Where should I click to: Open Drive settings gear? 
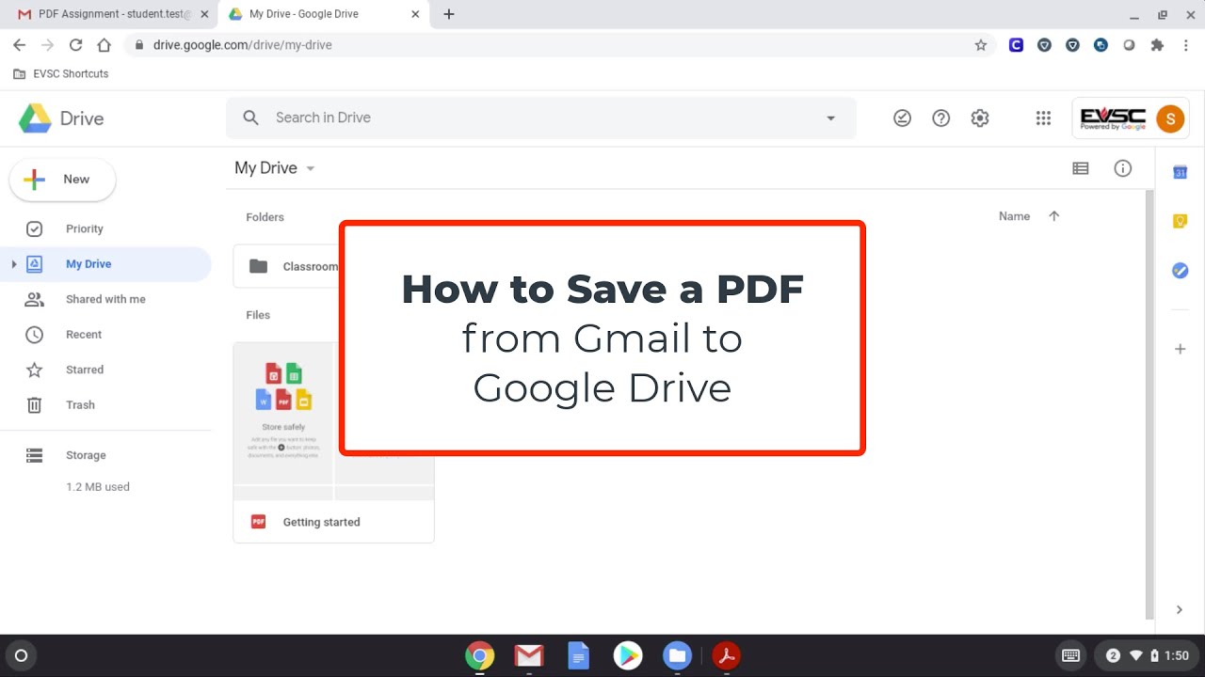[980, 118]
